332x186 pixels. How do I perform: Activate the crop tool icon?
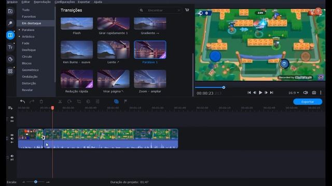(79, 101)
